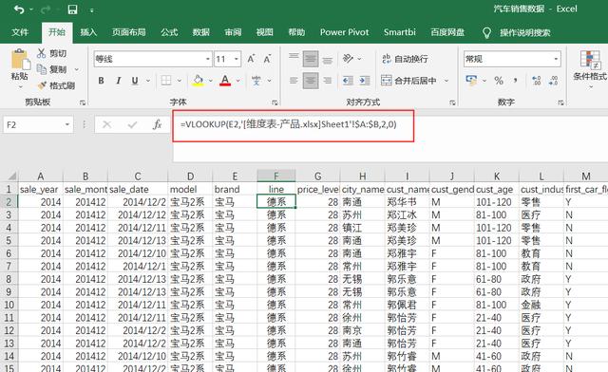This screenshot has height=372, width=608.
Task: Open the fill color dropdown arrow
Action: pyautogui.click(x=211, y=81)
